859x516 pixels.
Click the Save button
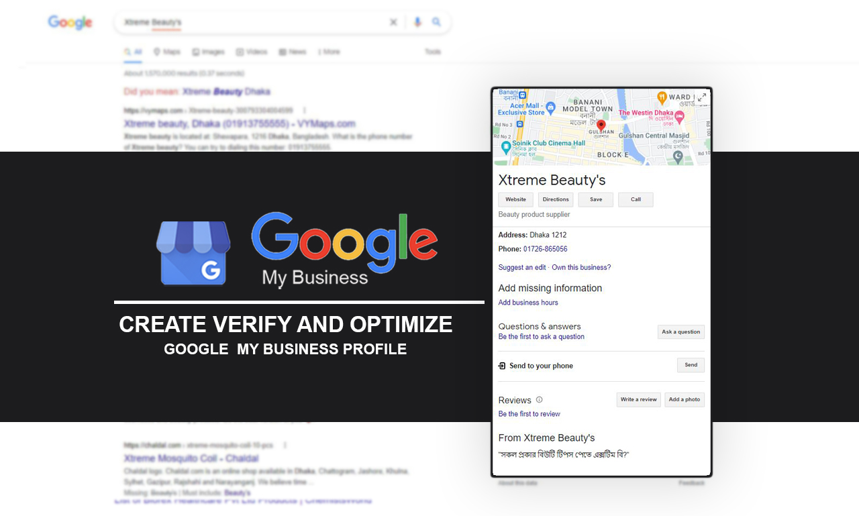point(596,199)
